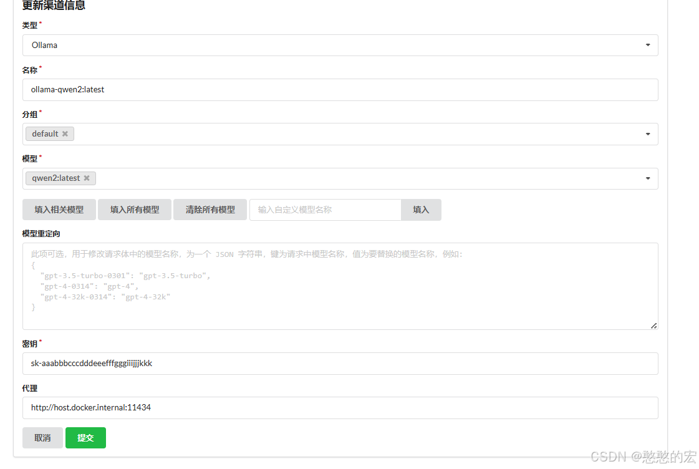Remove the qwen2:latest model tag

click(x=87, y=178)
